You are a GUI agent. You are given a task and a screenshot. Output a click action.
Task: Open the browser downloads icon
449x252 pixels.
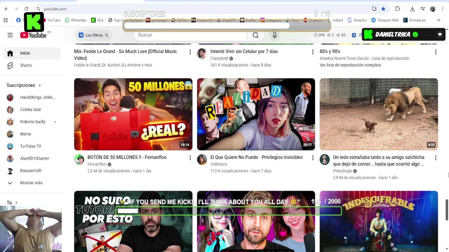coord(413,9)
